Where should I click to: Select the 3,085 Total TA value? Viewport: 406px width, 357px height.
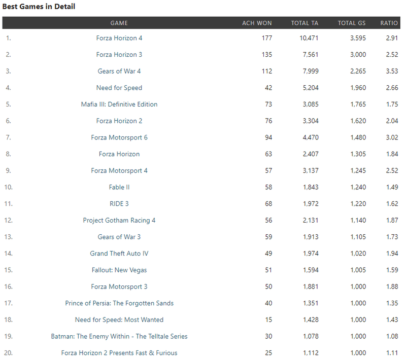311,104
